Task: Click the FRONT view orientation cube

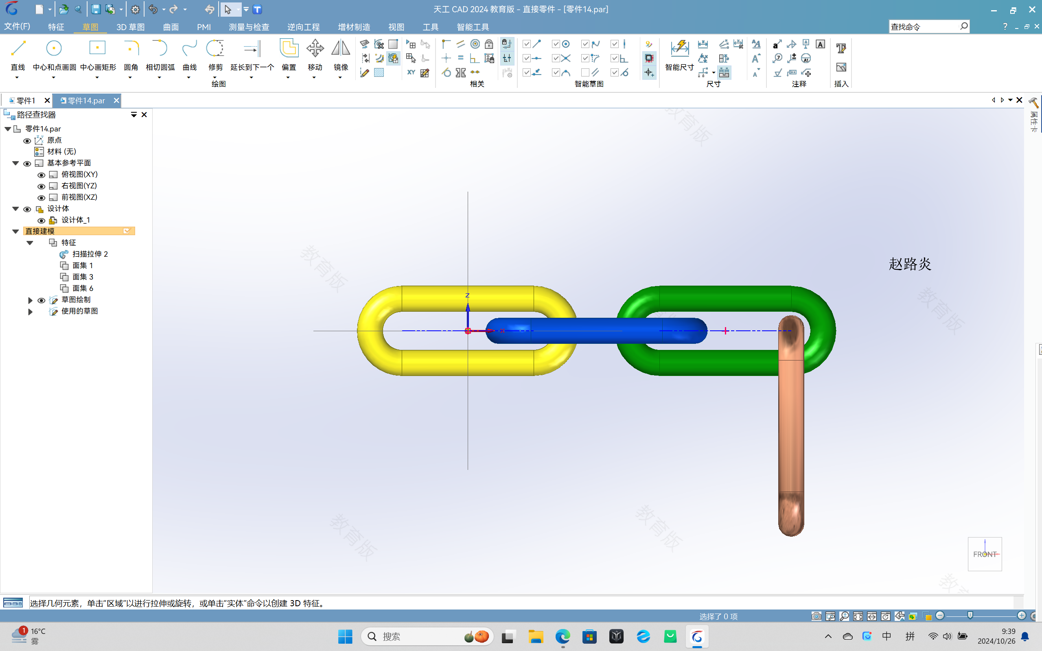Action: (x=985, y=554)
